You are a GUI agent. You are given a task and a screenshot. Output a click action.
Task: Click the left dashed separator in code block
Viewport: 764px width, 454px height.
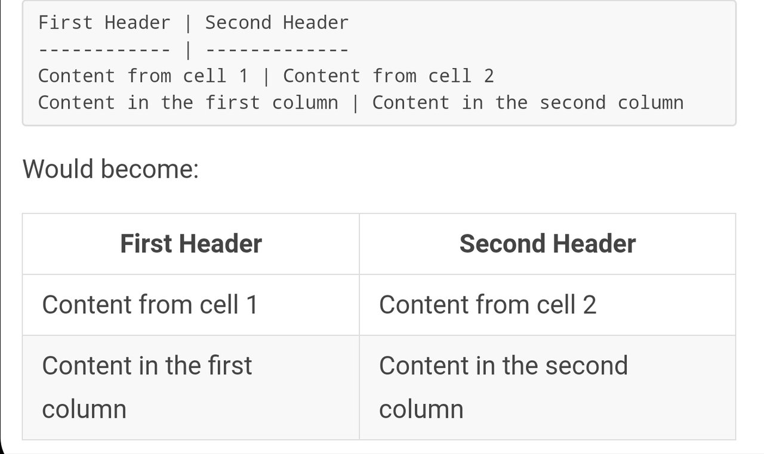point(104,50)
